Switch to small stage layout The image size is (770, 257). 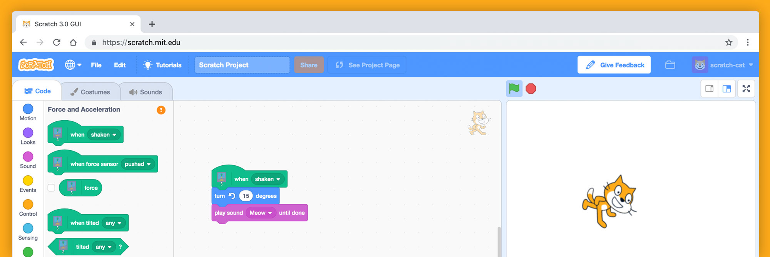(709, 89)
